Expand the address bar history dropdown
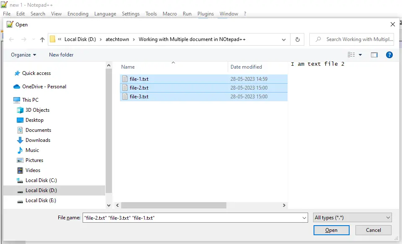 tap(283, 39)
